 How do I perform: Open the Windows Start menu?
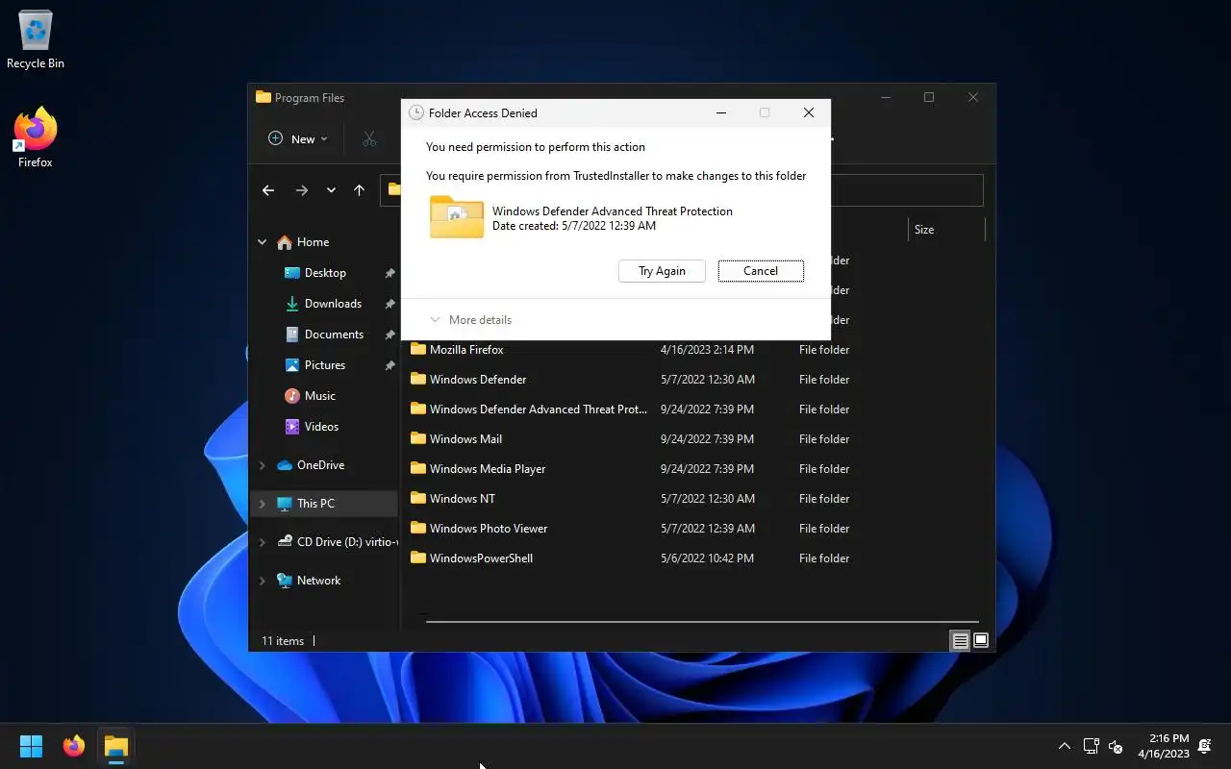click(x=31, y=746)
